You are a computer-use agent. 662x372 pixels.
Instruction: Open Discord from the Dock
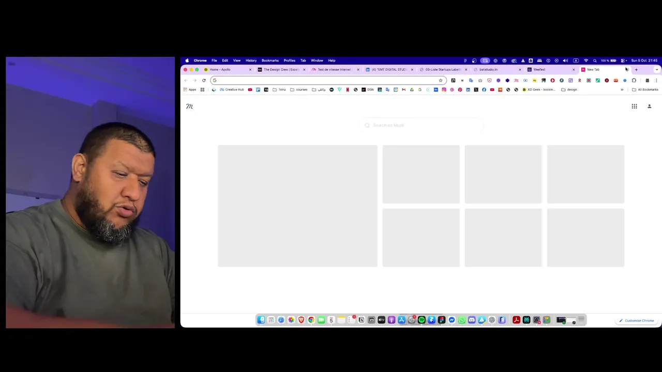coord(472,320)
